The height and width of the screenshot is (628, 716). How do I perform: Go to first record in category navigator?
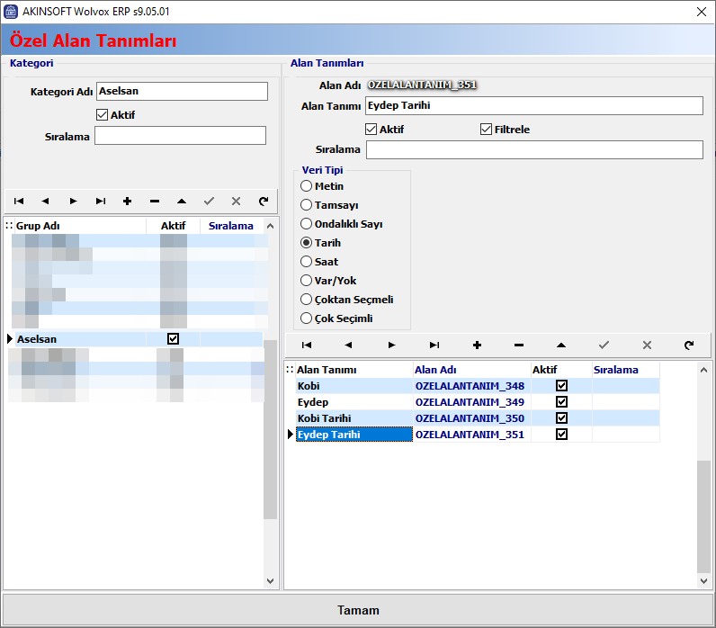[19, 202]
